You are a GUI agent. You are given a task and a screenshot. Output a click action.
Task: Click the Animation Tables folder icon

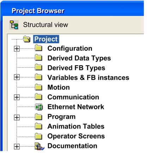(39, 126)
